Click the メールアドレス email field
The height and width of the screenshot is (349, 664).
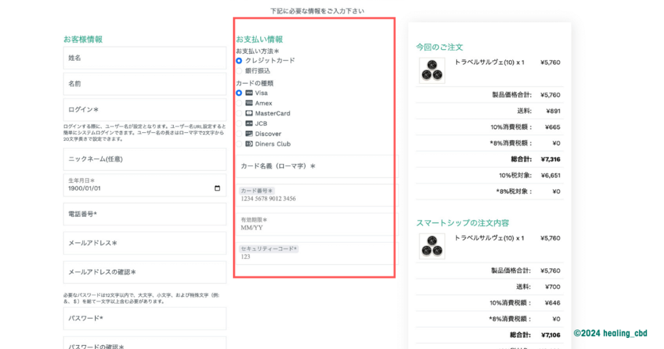click(x=145, y=243)
